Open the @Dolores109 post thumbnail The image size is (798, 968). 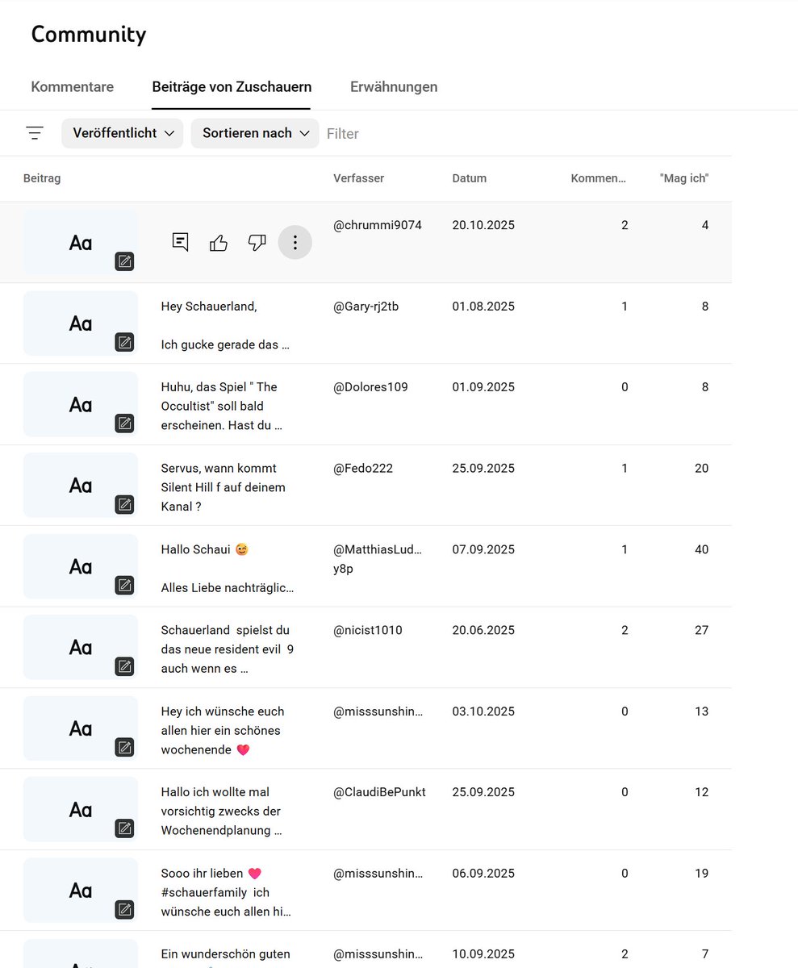pyautogui.click(x=81, y=404)
